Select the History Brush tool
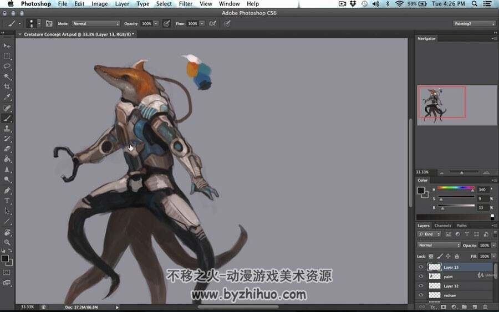The image size is (499, 312). pyautogui.click(x=7, y=139)
